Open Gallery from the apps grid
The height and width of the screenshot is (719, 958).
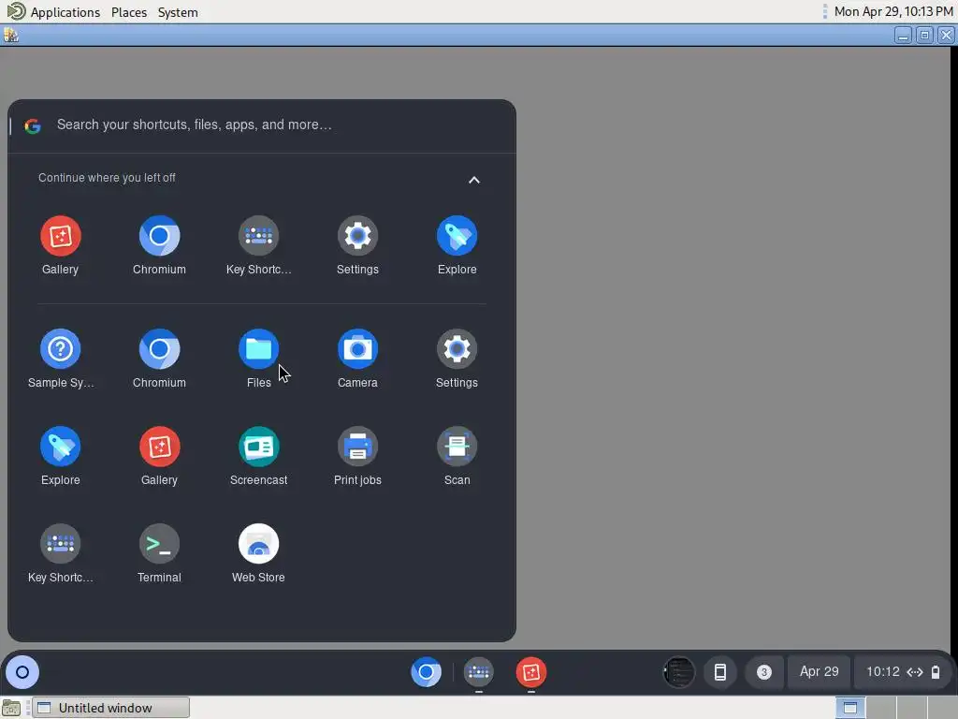coord(159,456)
